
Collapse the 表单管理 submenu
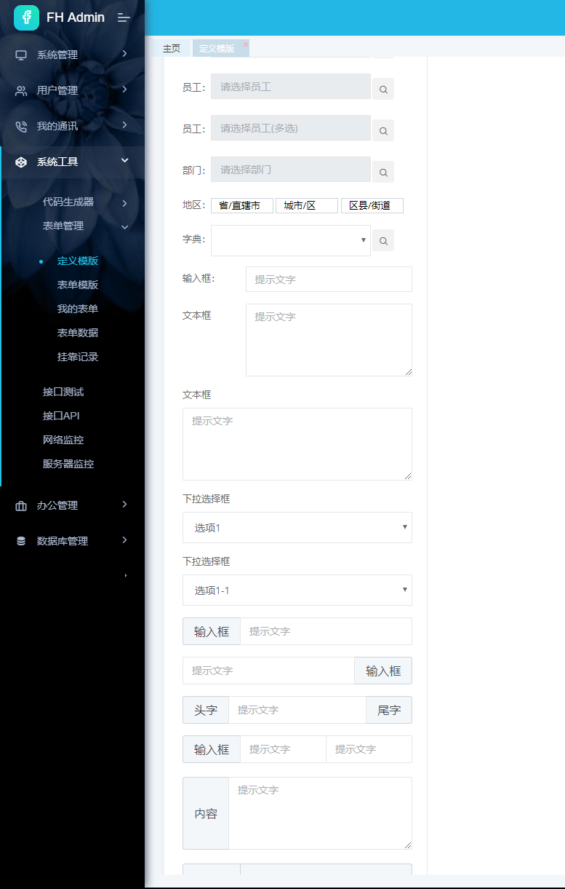[x=125, y=227]
